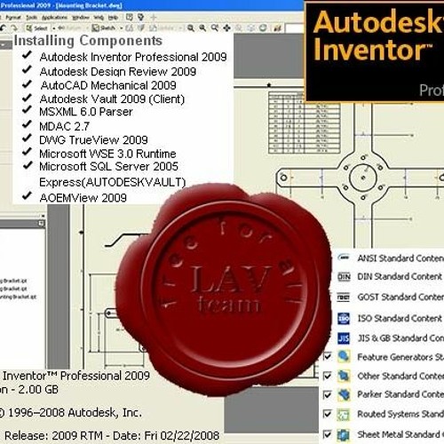This screenshot has height=444, width=444.
Task: Click 'Microsoft WSE 3.0 Runtime' component line
Action: point(107,154)
